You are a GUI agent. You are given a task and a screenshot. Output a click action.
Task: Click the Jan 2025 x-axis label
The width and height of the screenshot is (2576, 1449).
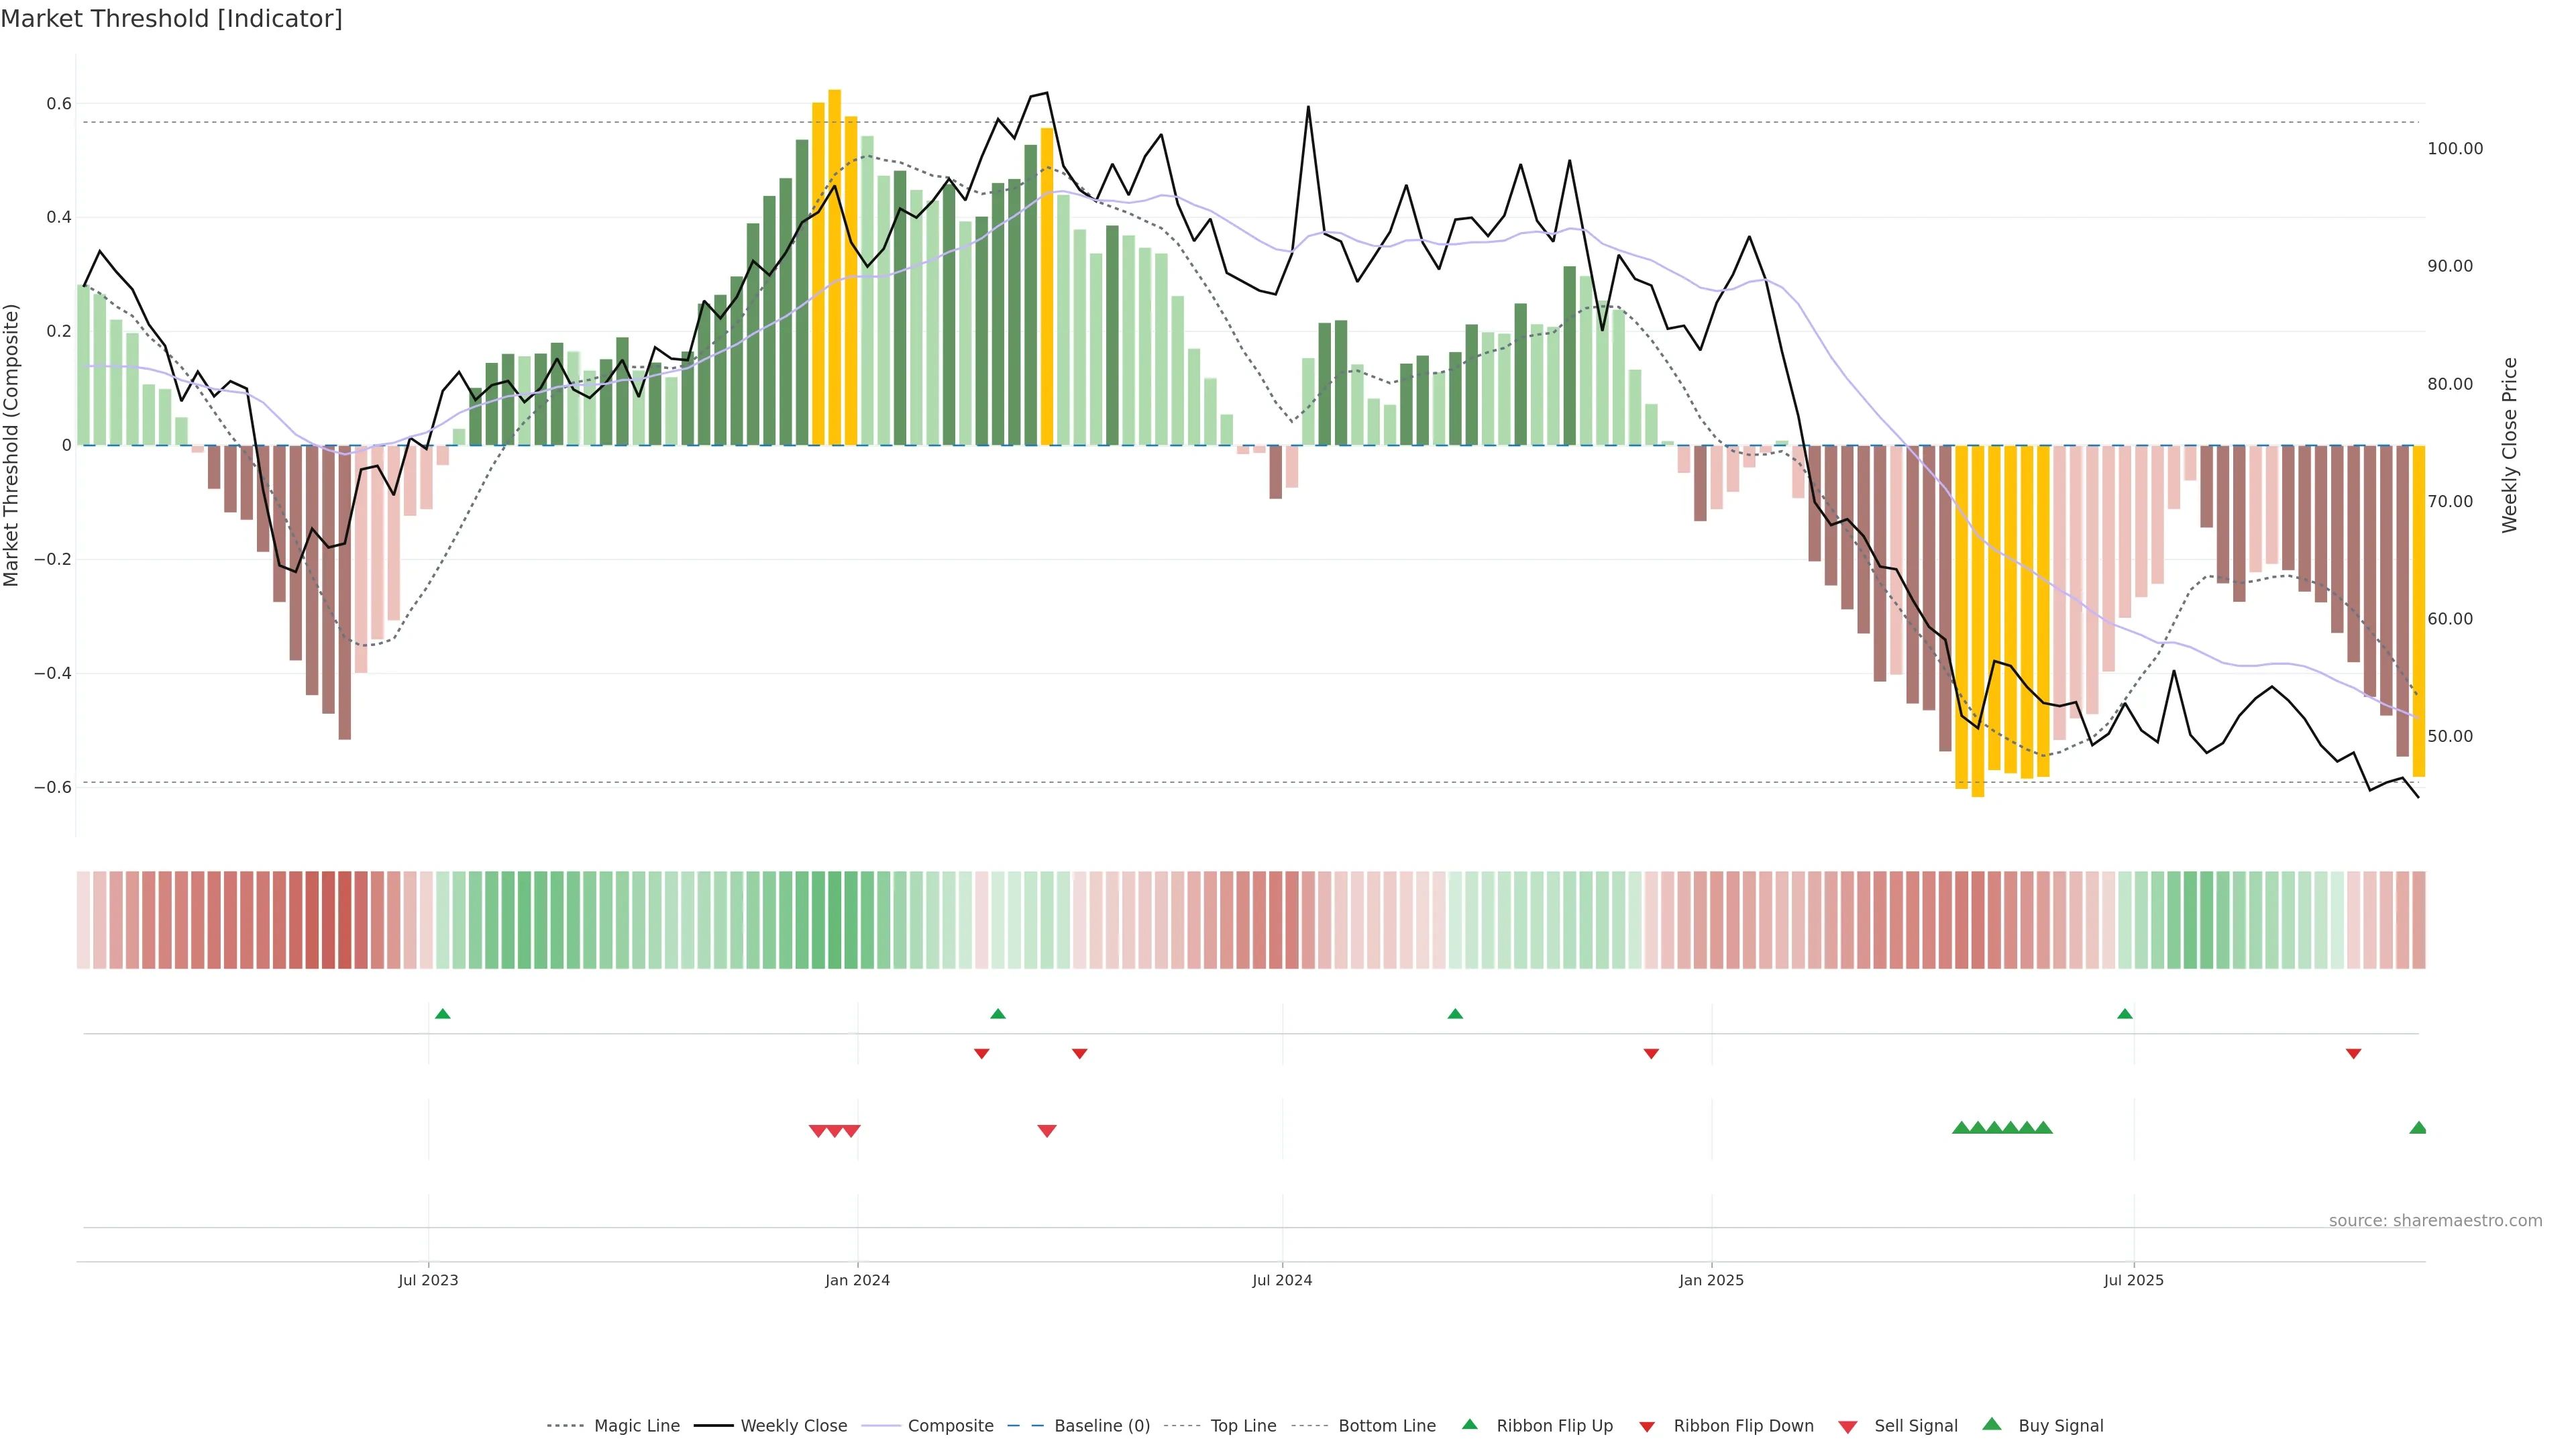[x=1711, y=1280]
